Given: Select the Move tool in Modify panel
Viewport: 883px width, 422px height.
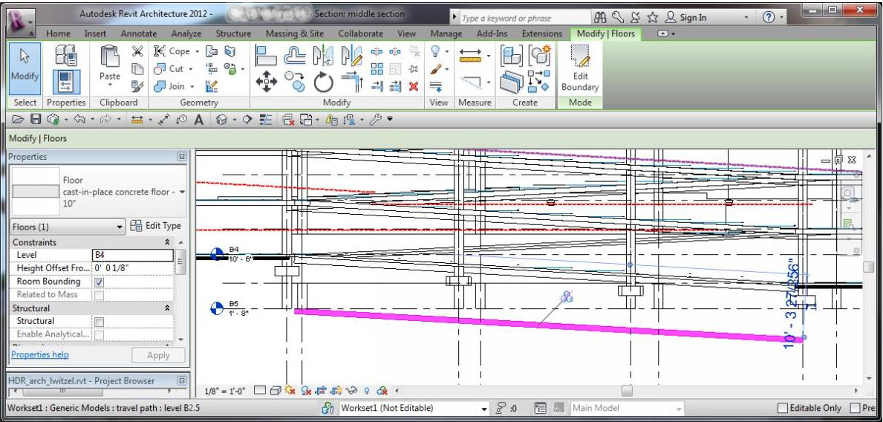Looking at the screenshot, I should click(265, 81).
